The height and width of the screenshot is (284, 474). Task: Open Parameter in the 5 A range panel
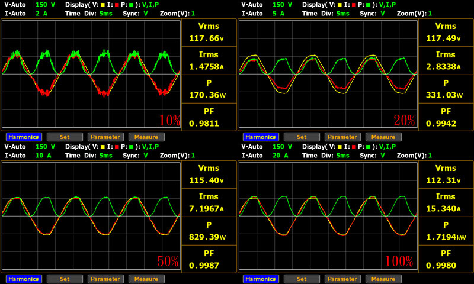coord(342,137)
